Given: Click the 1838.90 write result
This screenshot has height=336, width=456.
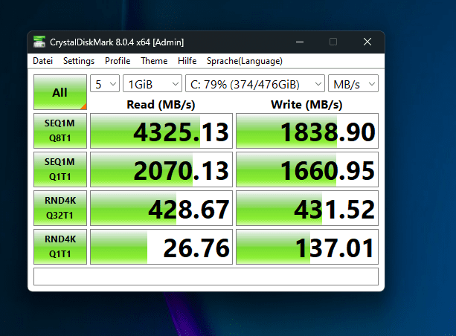Looking at the screenshot, I should point(307,131).
